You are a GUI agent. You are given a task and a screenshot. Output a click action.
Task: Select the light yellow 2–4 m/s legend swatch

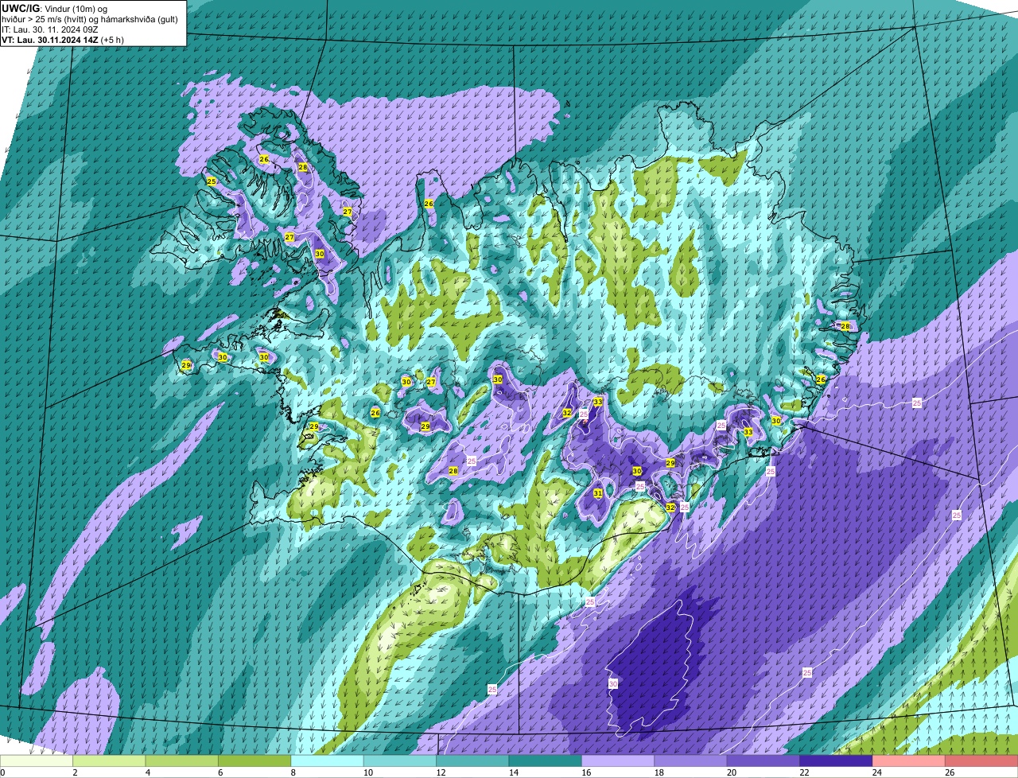point(110,761)
